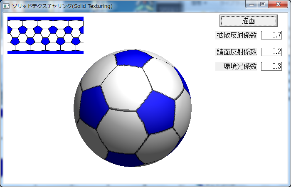Click the application icon in the title bar
Viewport: 291px width, 187px height.
click(x=6, y=6)
